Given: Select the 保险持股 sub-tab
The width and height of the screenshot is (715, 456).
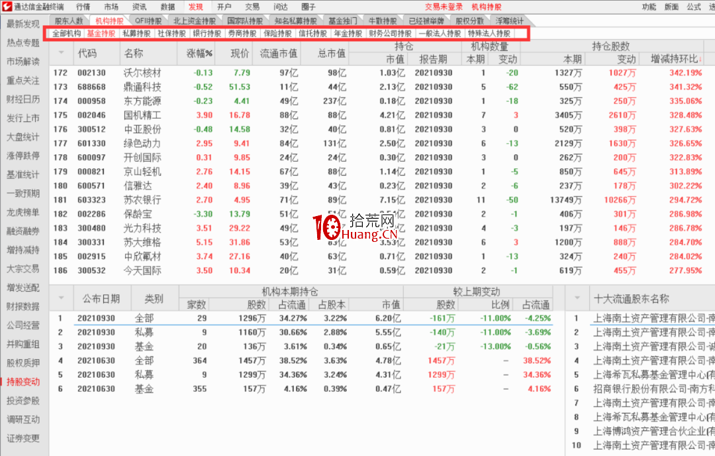Looking at the screenshot, I should click(277, 33).
